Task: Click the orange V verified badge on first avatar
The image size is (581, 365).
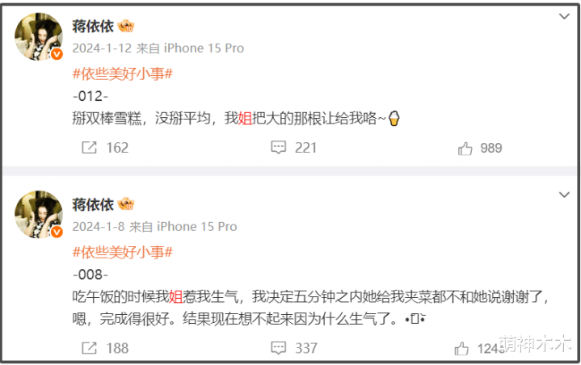Action: tap(57, 54)
